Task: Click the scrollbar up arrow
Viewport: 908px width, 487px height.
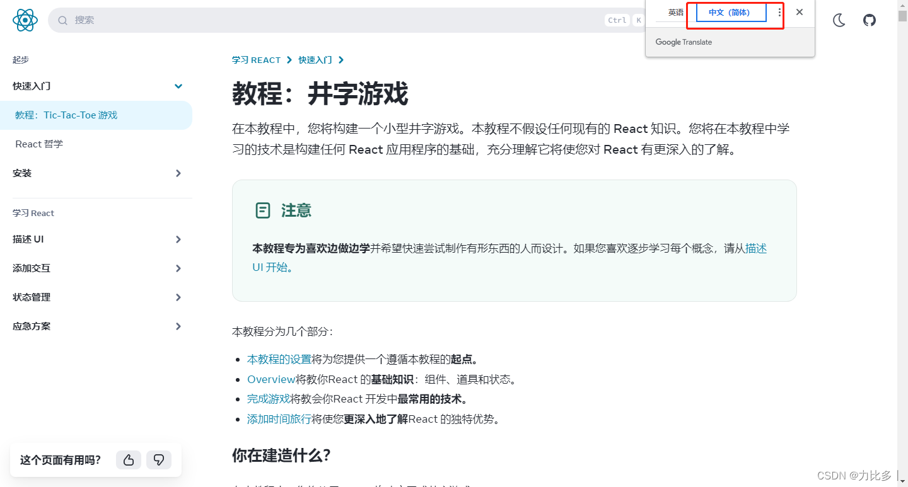Action: click(x=902, y=4)
